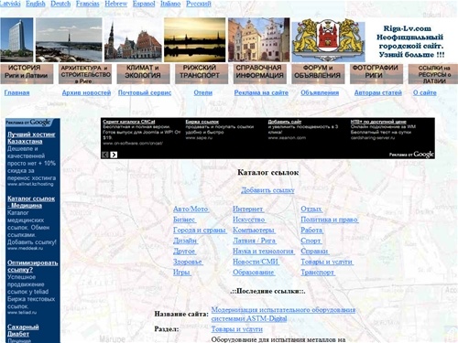
Task: Switch language to Hebrew
Action: click(115, 4)
